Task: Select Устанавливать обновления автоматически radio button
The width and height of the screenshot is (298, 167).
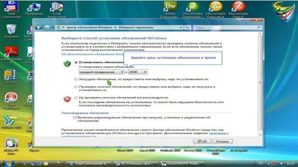Action: pyautogui.click(x=76, y=62)
